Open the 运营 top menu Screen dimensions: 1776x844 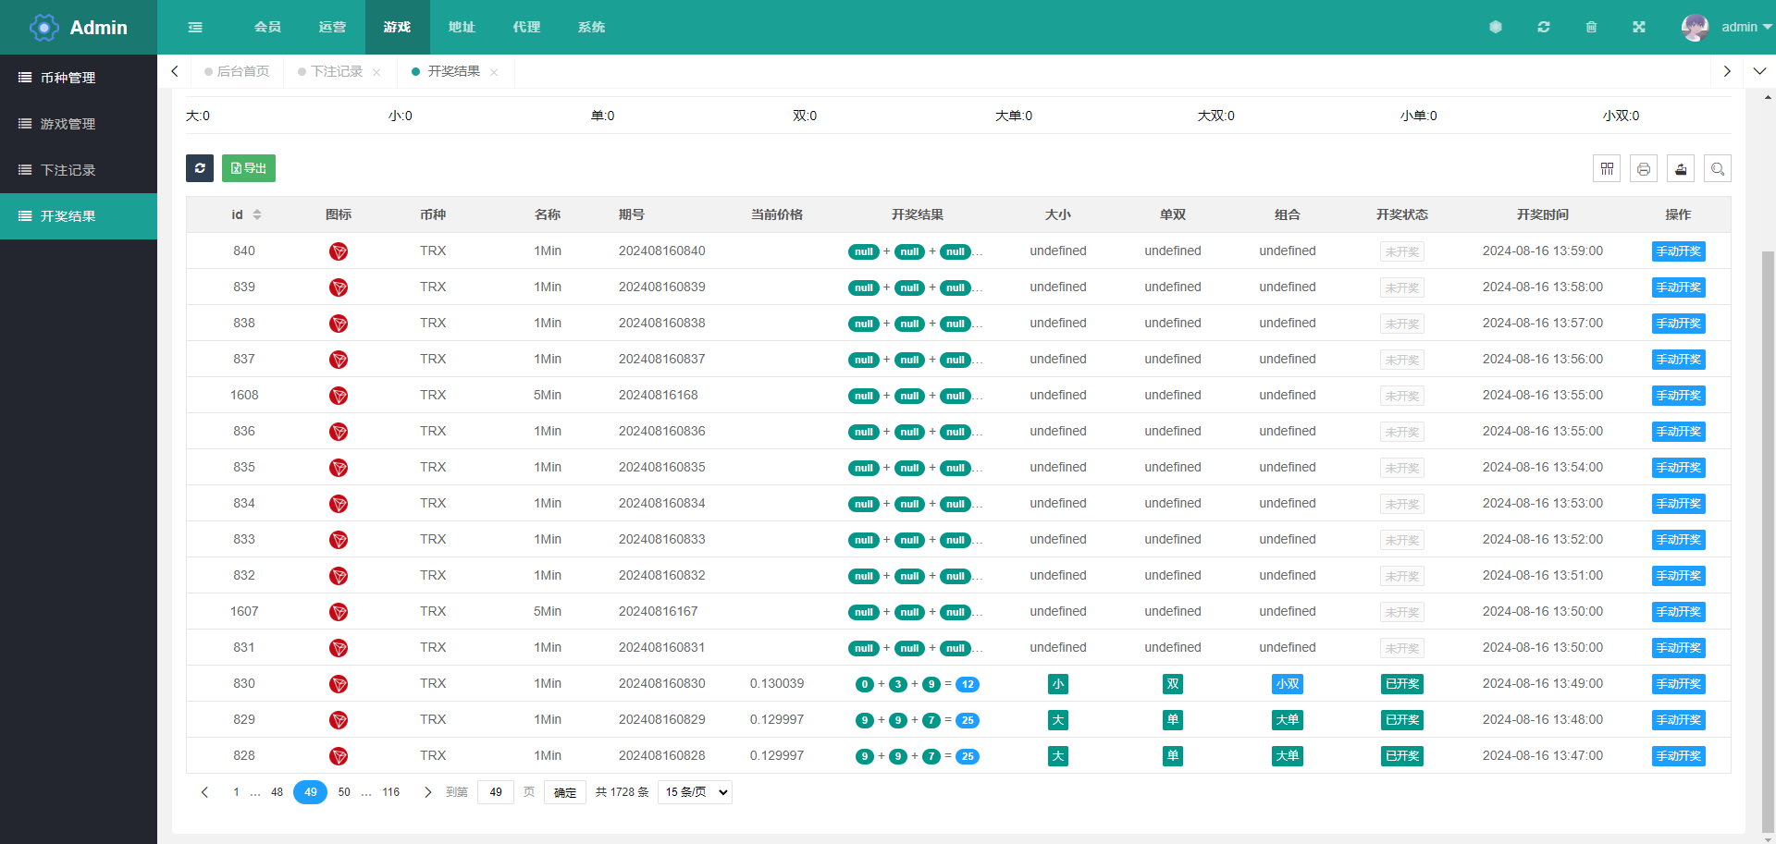pyautogui.click(x=332, y=27)
